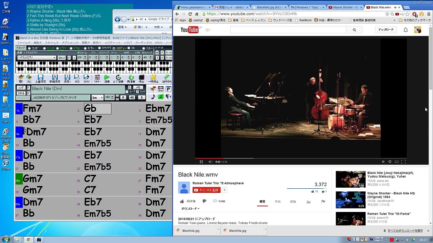Screen dimensions: 433x243
Task: Open the ファイル/F menu
Action: click(23, 43)
